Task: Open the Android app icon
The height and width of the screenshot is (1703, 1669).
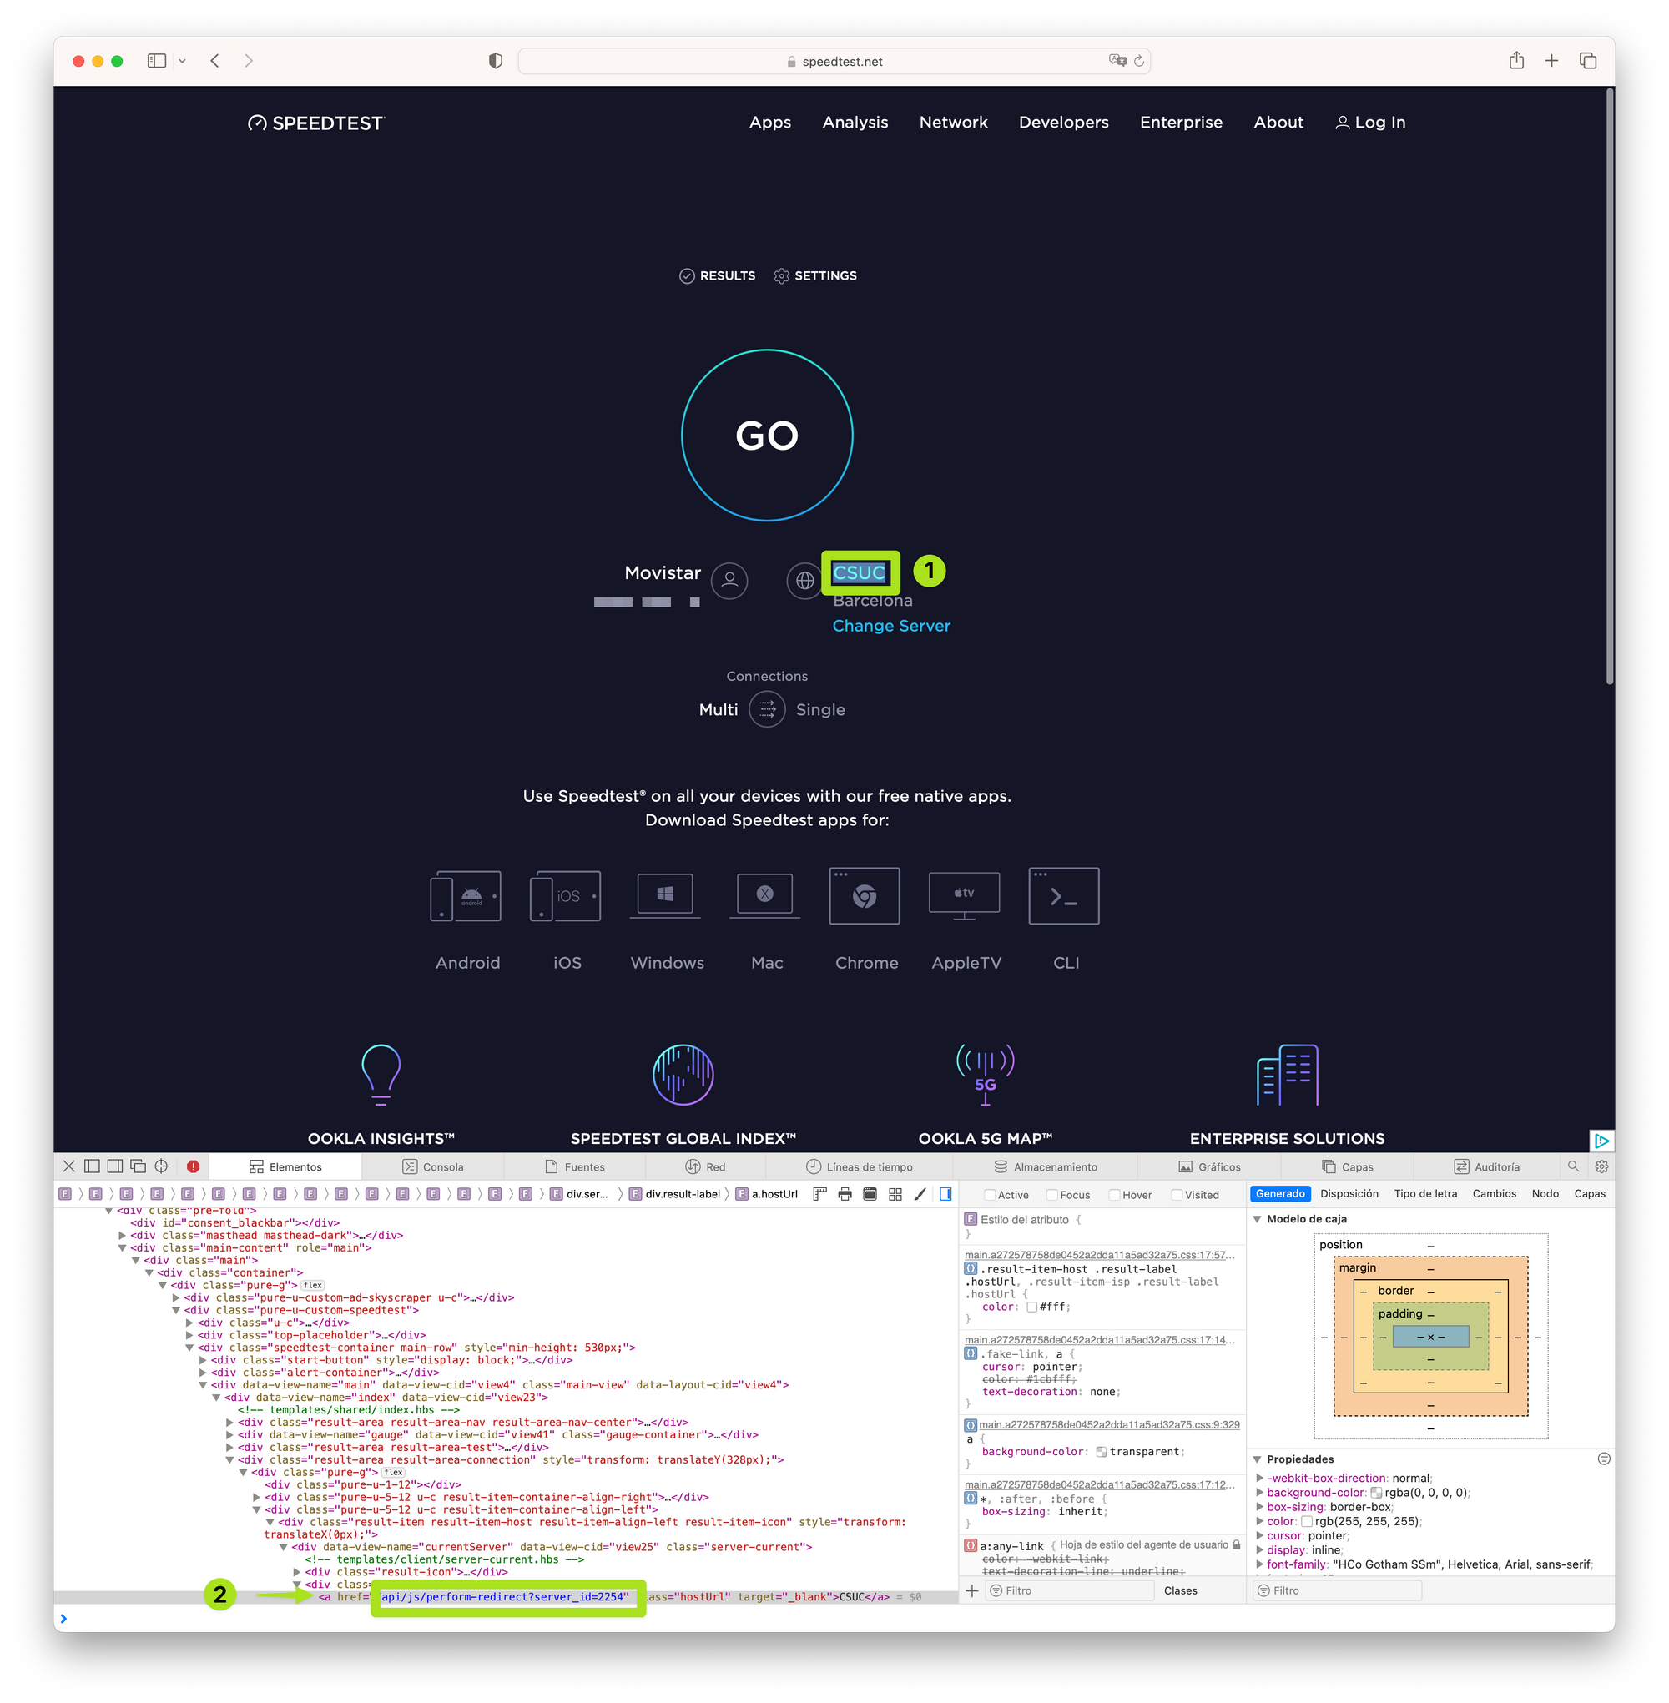Action: [x=466, y=894]
